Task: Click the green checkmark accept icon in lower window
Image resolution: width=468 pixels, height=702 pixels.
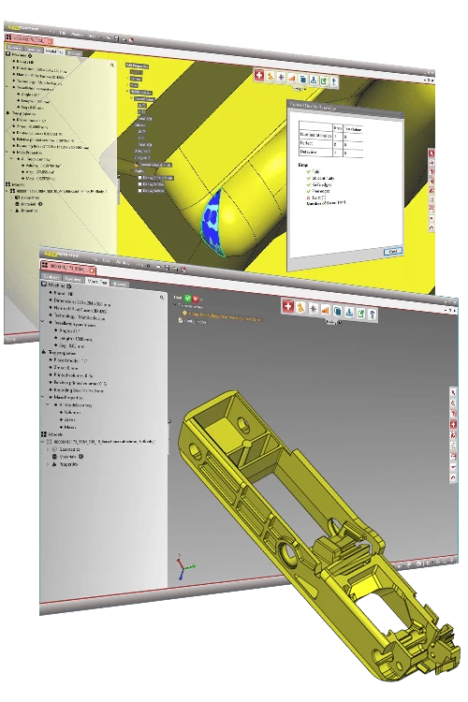Action: point(188,298)
